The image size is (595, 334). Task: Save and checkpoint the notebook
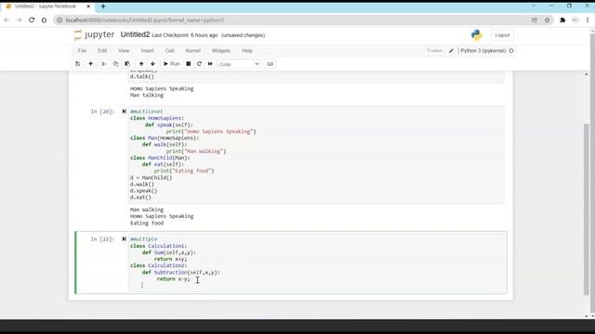click(x=78, y=64)
